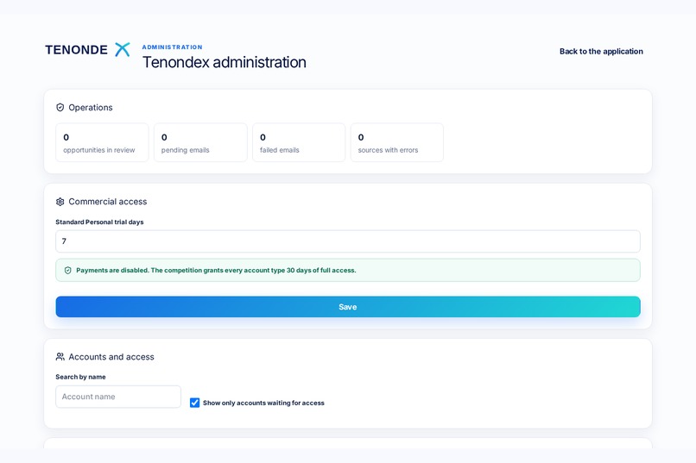Click the Accounts and access people icon

(60, 357)
